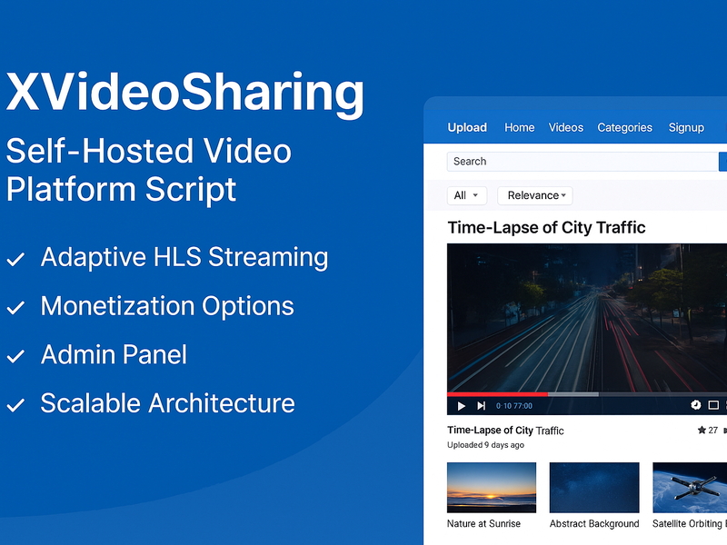The image size is (727, 545).
Task: Click the skip-to-next icon in the player
Action: (x=481, y=405)
